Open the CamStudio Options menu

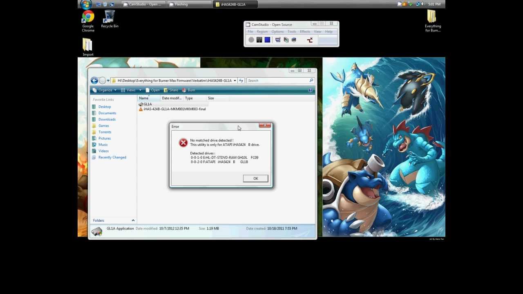click(277, 31)
